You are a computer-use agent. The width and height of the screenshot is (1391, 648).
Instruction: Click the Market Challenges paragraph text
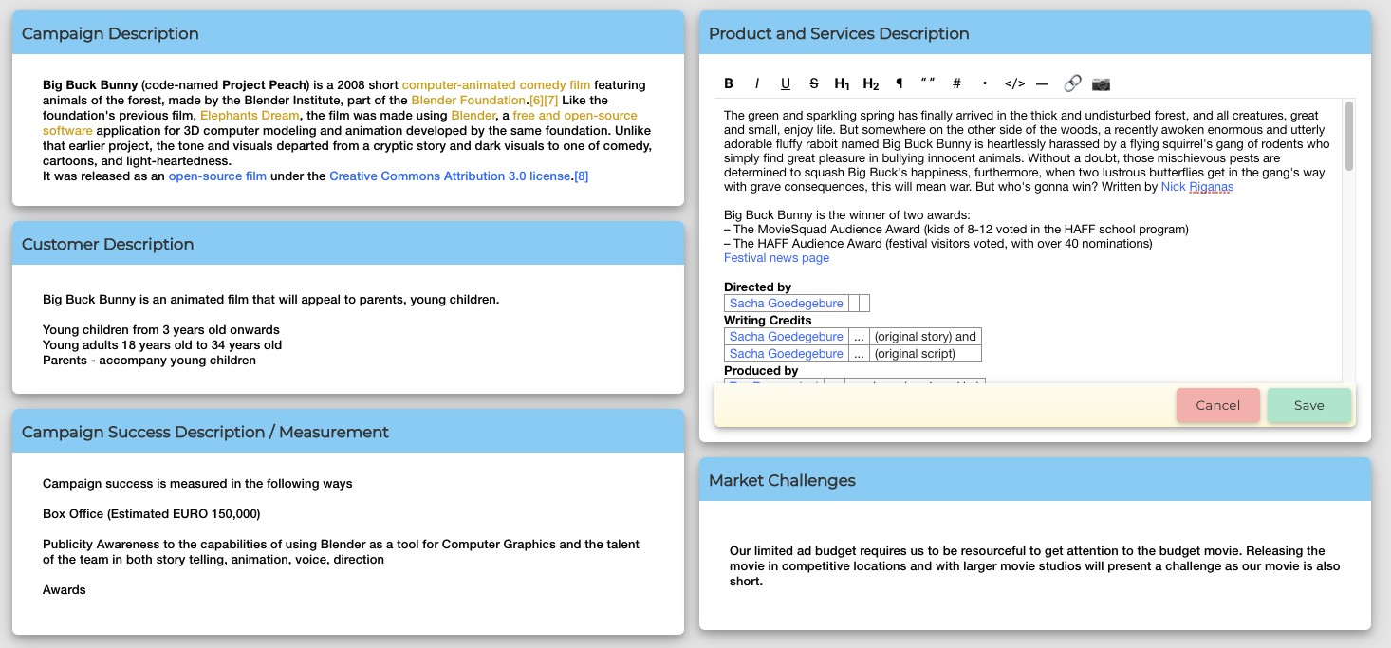pos(1035,566)
